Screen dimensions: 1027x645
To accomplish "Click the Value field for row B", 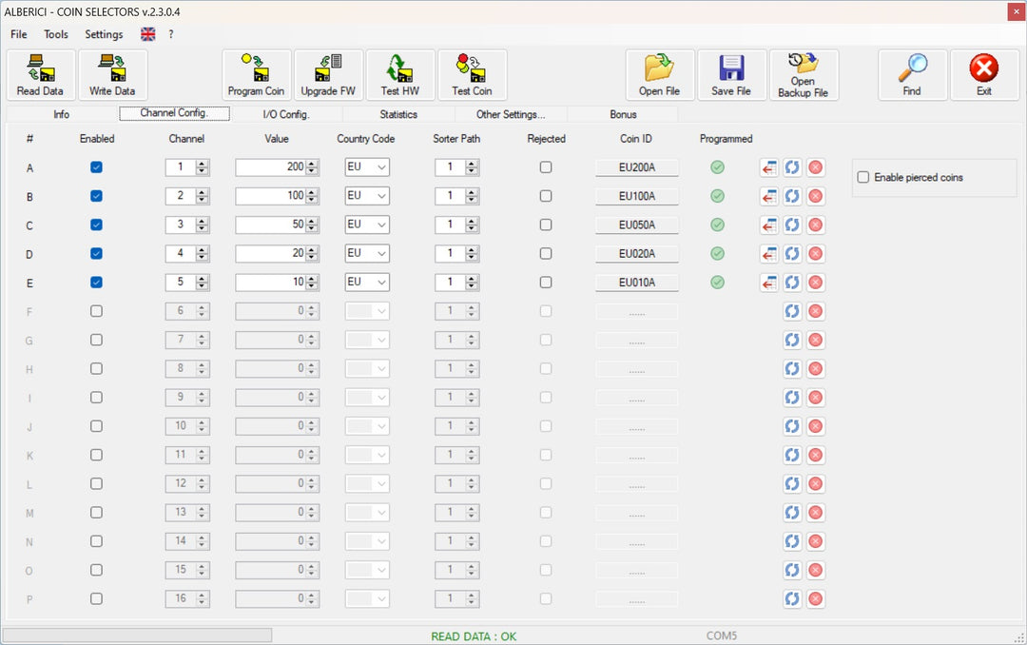I will coord(270,196).
